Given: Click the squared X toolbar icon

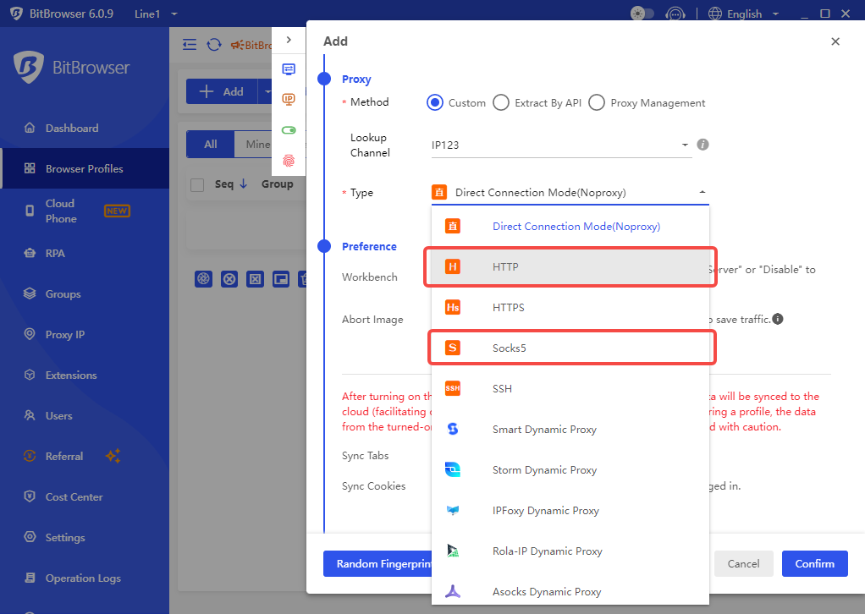Looking at the screenshot, I should coord(255,279).
